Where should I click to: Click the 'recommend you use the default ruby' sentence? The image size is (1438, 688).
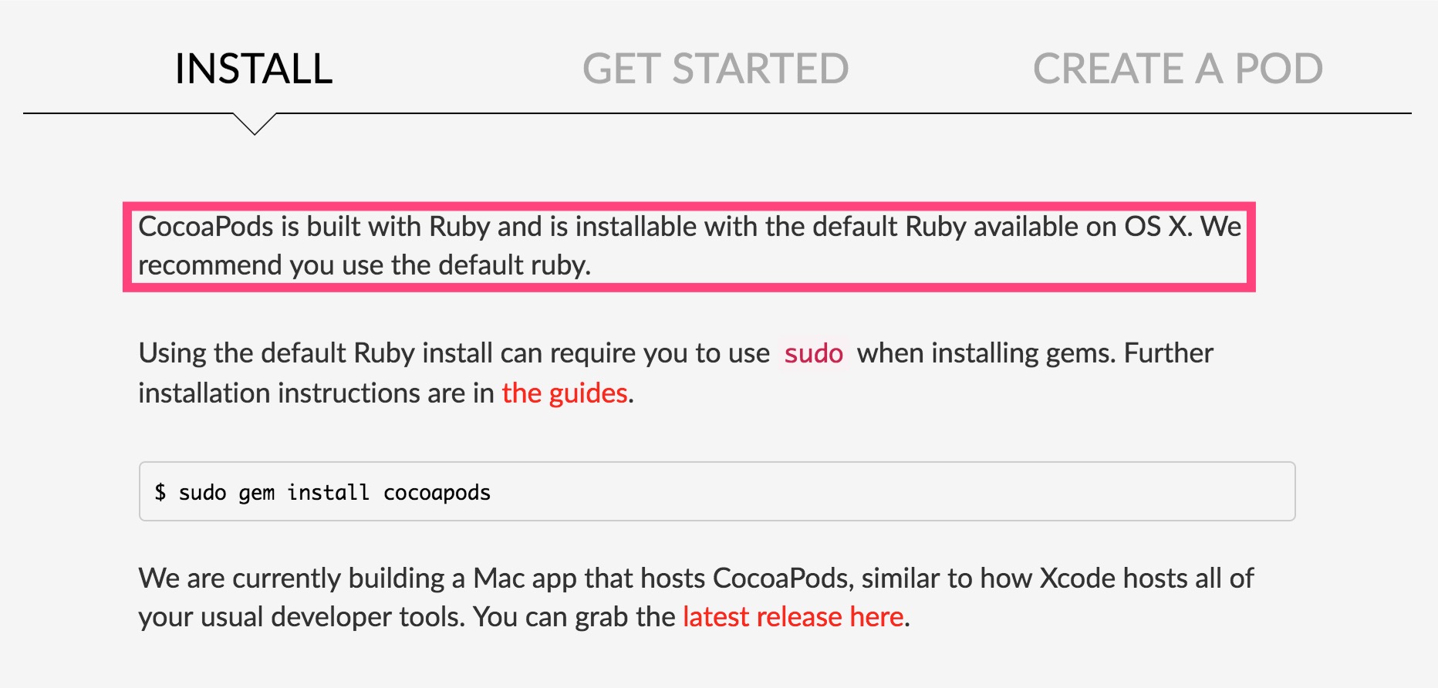364,265
